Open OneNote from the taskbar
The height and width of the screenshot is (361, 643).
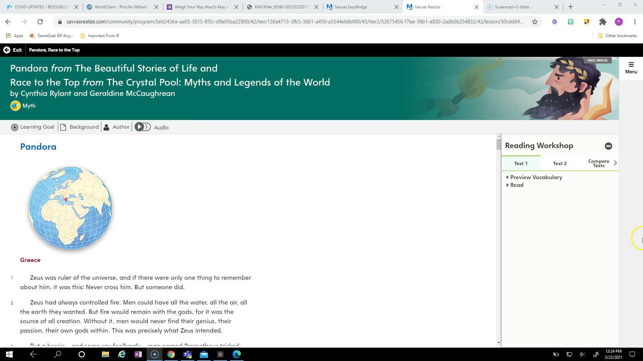click(x=138, y=354)
